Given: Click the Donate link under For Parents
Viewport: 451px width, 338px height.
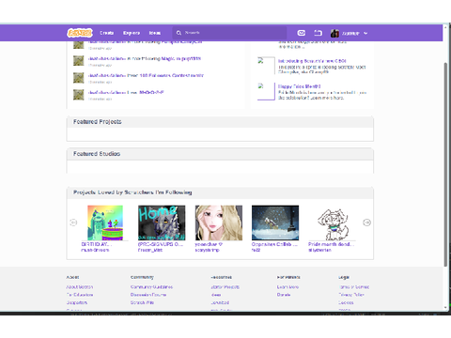Looking at the screenshot, I should pyautogui.click(x=284, y=295).
